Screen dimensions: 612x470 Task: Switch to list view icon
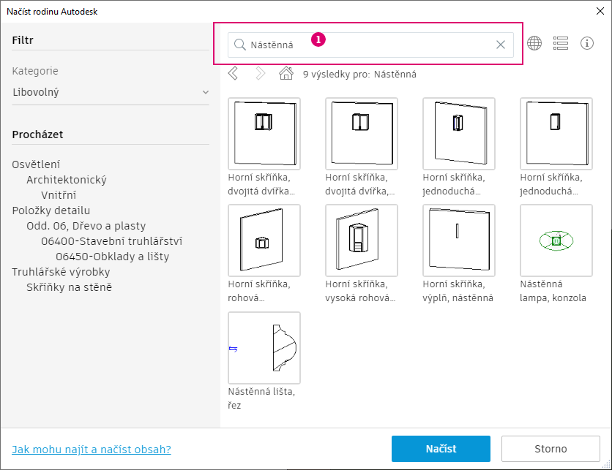tap(561, 44)
